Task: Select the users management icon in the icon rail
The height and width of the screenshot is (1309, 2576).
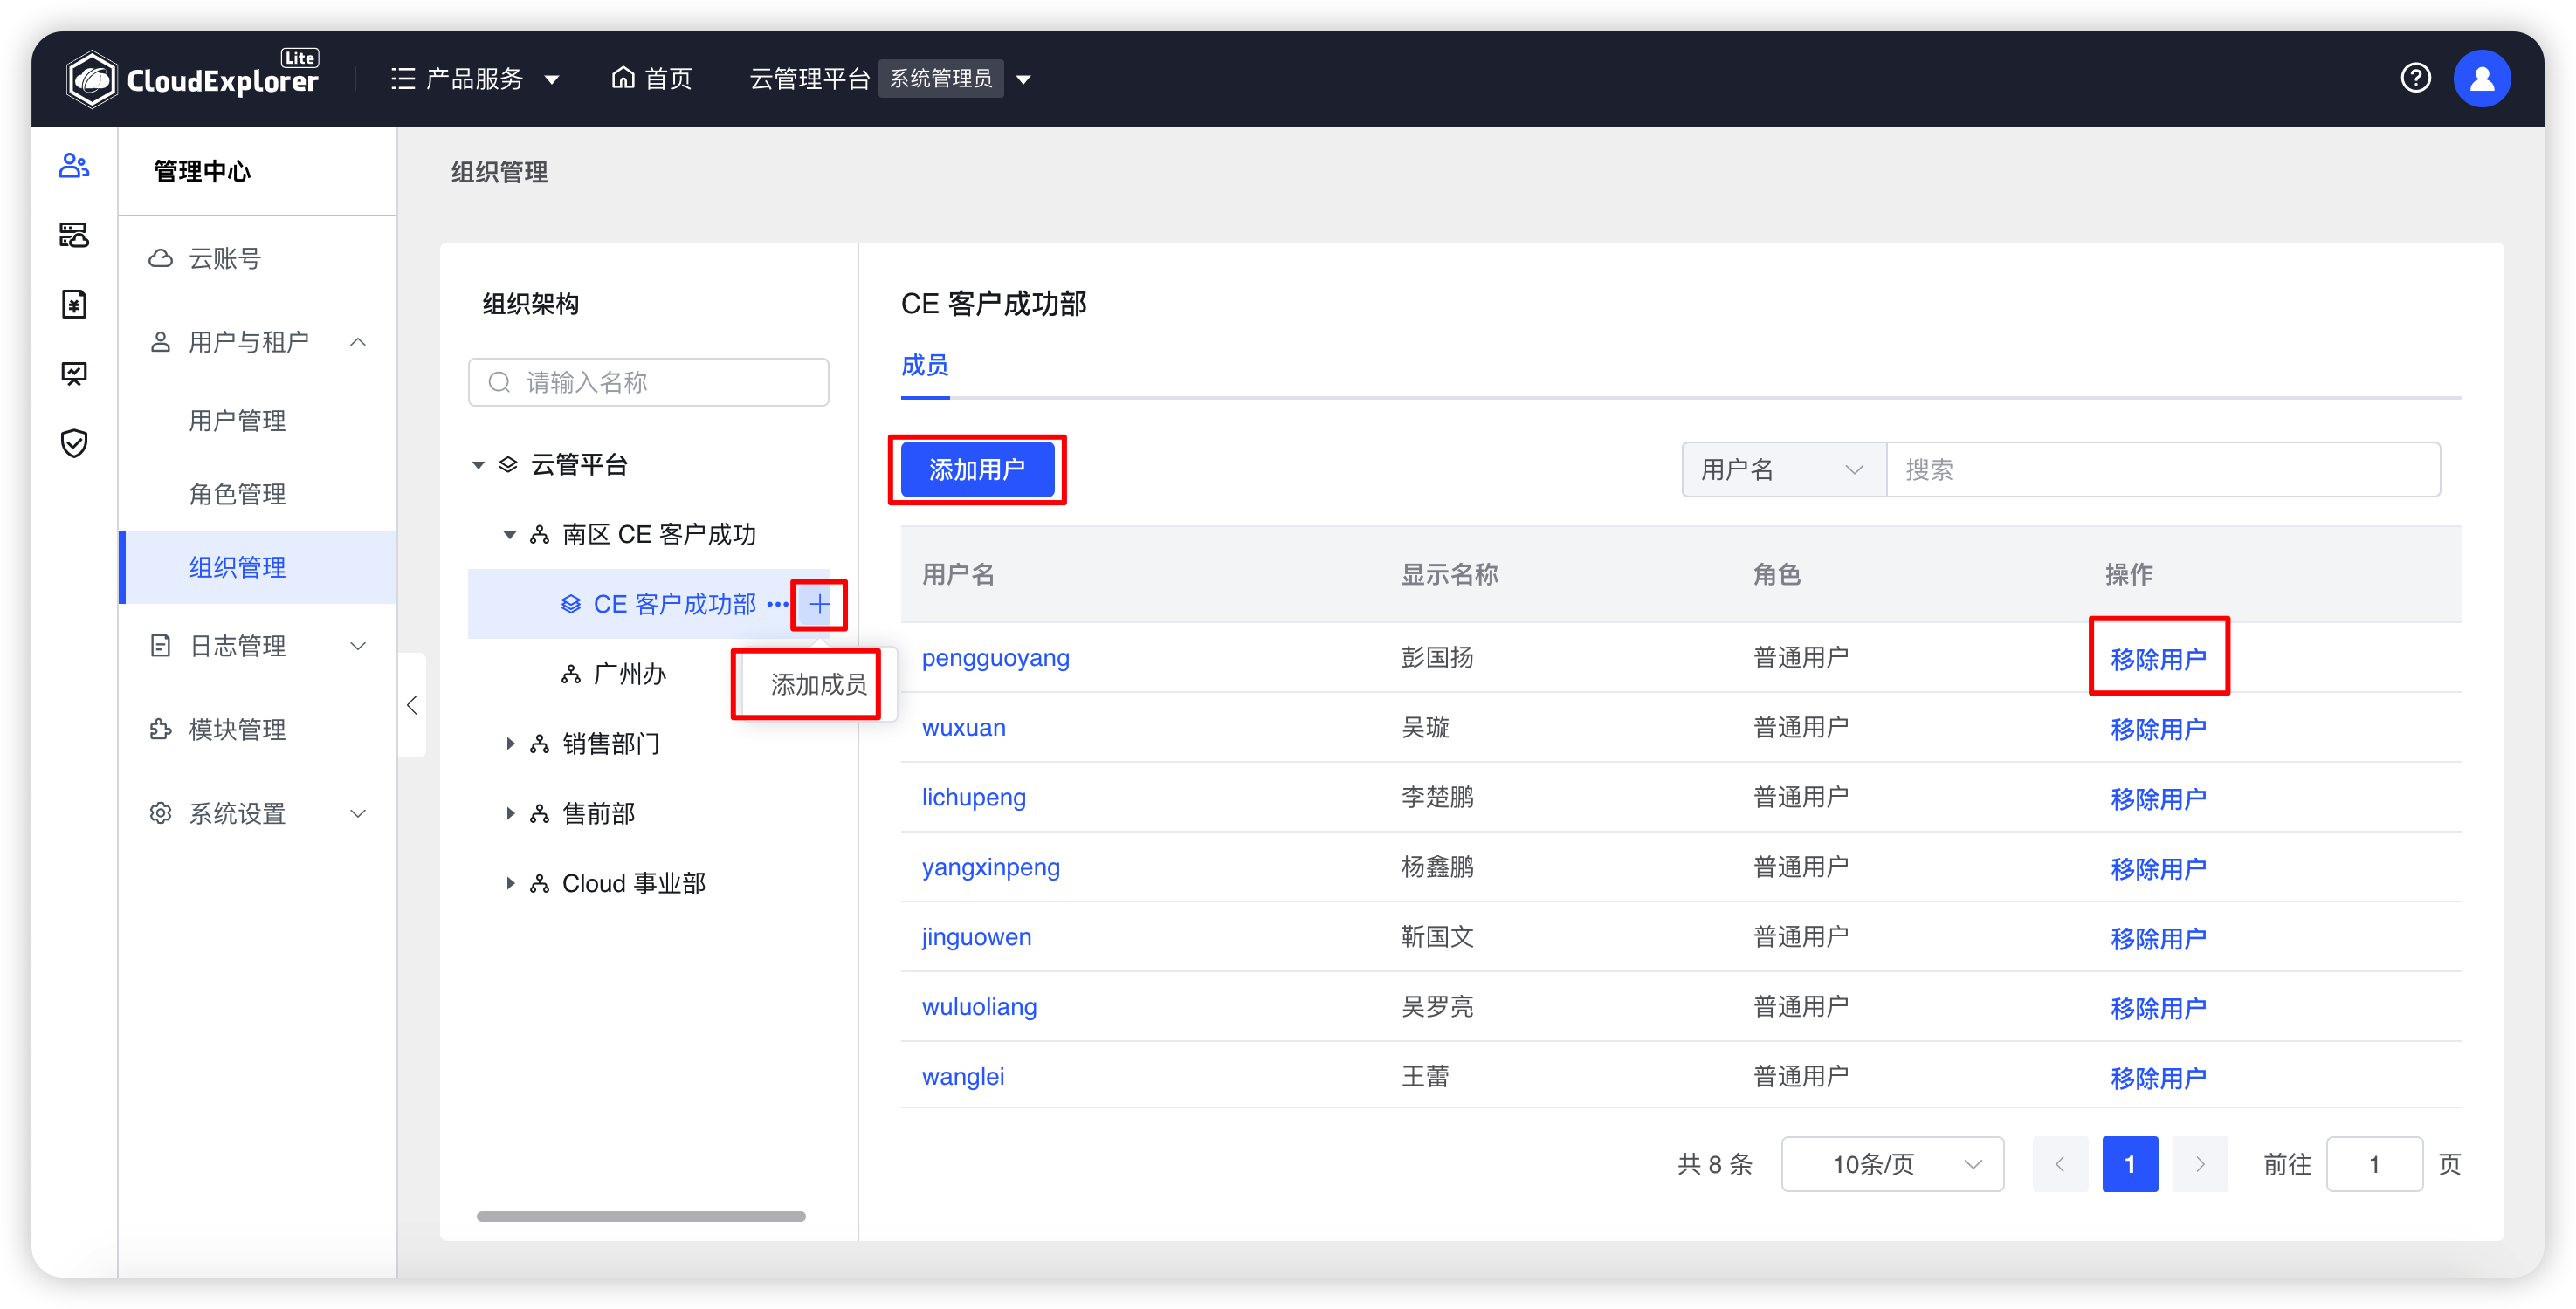Action: point(74,166)
